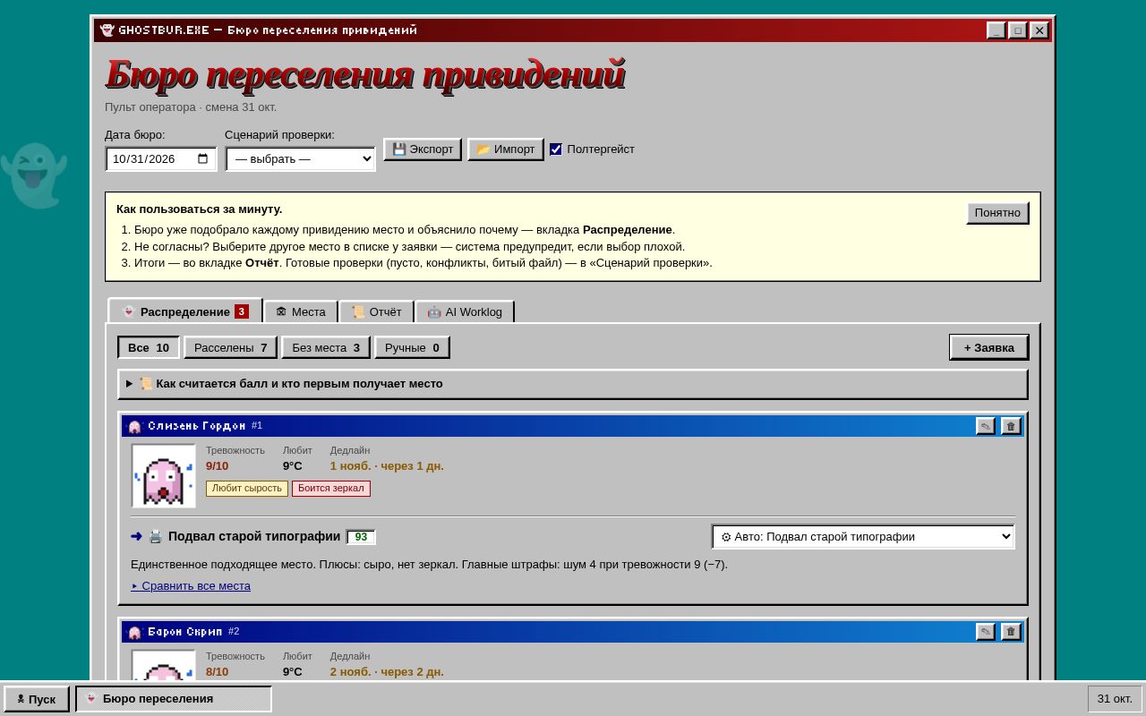This screenshot has width=1146, height=716.
Task: Filter by Без места requests
Action: point(326,347)
